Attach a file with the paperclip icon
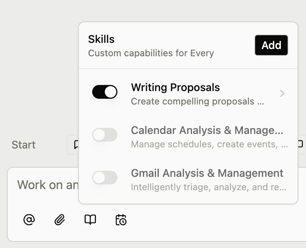306x248 pixels. coord(59,220)
